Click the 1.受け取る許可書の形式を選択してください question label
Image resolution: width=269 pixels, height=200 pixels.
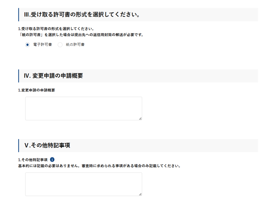tap(56, 29)
